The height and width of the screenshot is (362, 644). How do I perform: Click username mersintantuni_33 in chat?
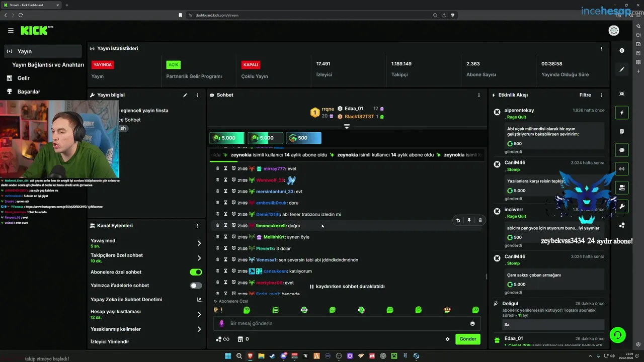(x=275, y=192)
